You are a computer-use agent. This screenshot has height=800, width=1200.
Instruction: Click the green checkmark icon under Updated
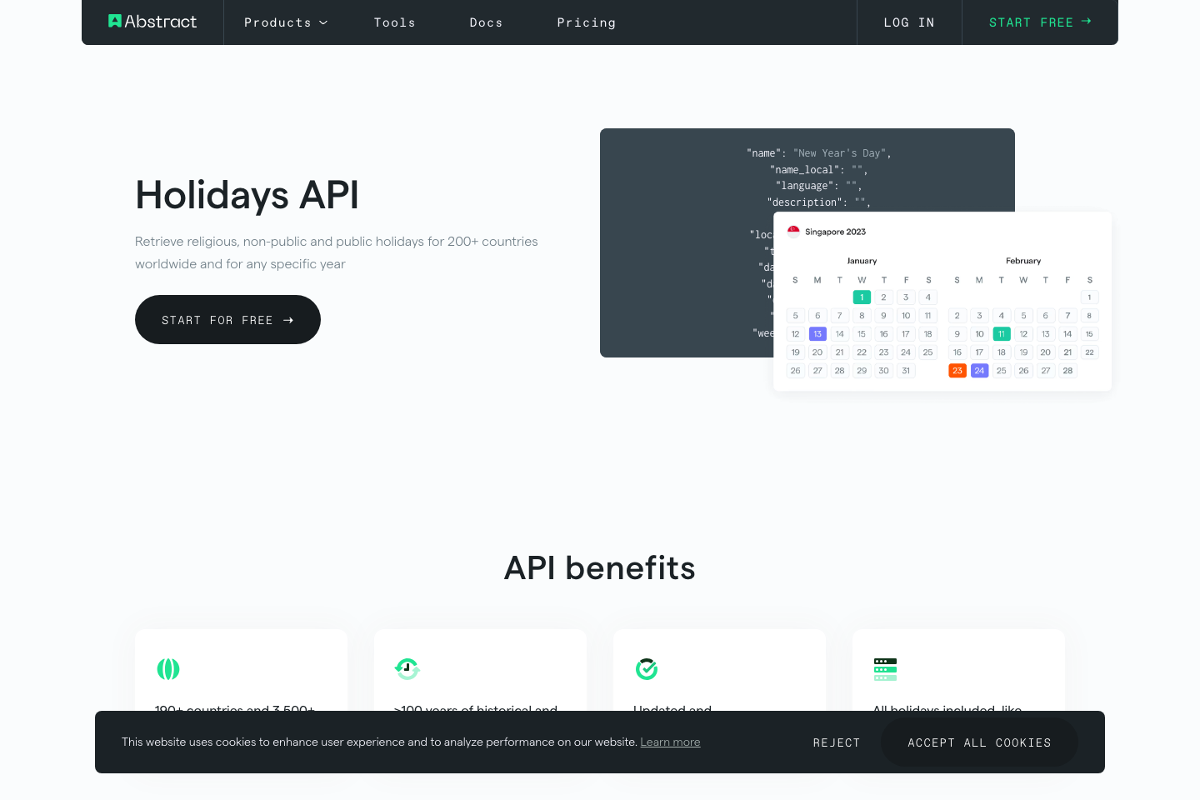[647, 668]
